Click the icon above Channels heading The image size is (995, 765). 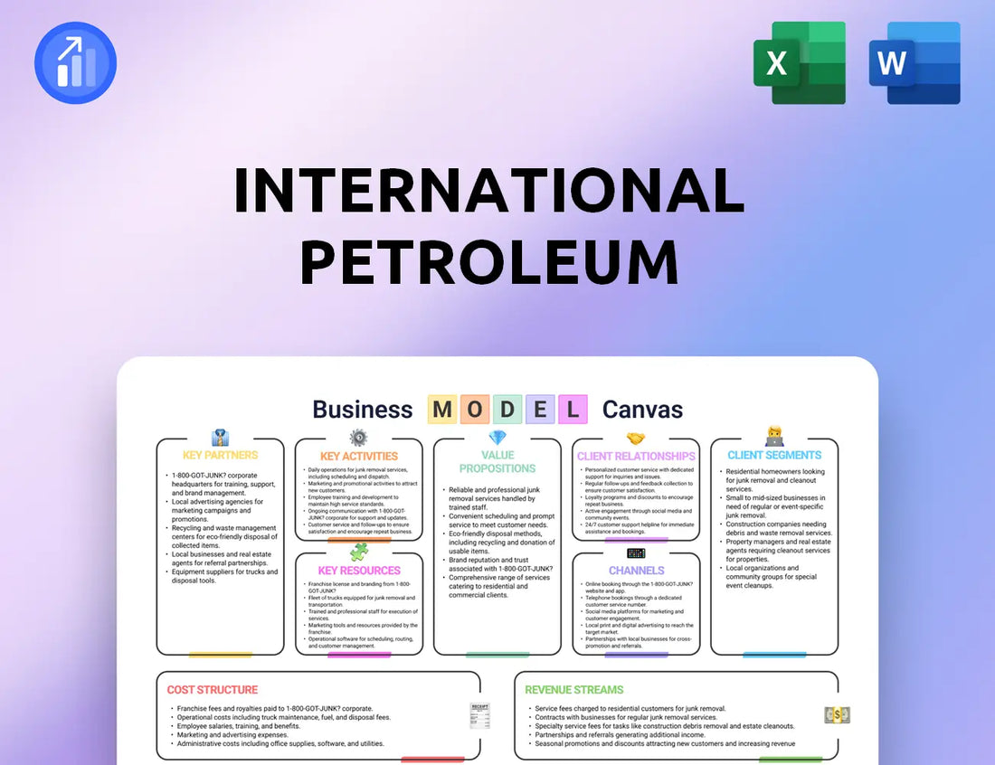tap(636, 553)
